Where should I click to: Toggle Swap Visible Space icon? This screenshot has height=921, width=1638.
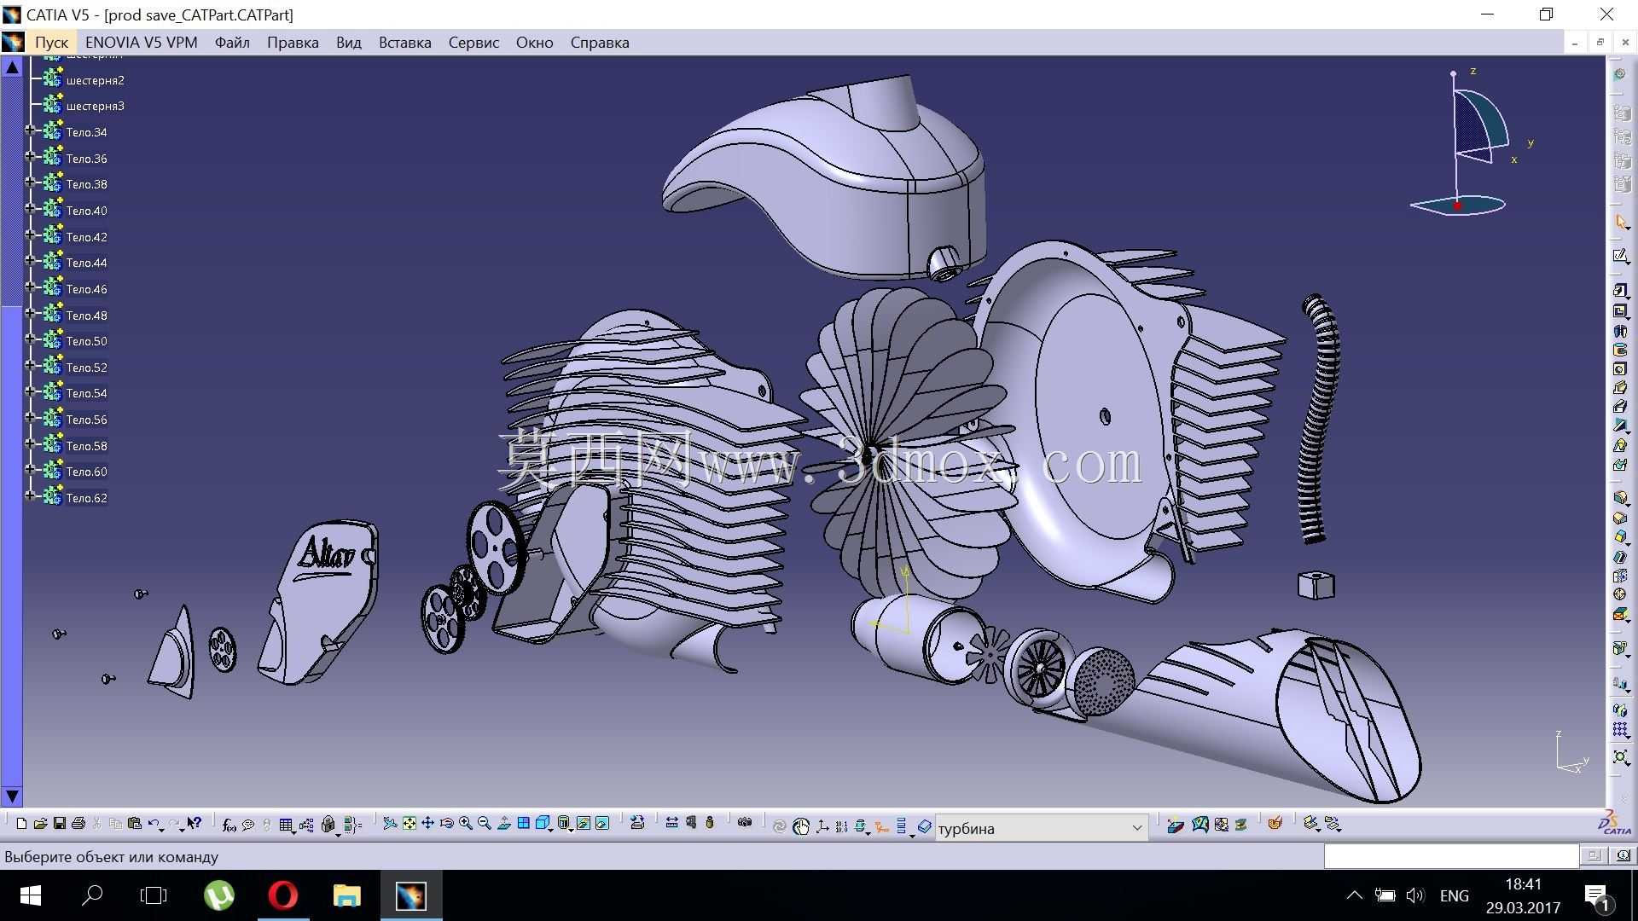tap(602, 824)
